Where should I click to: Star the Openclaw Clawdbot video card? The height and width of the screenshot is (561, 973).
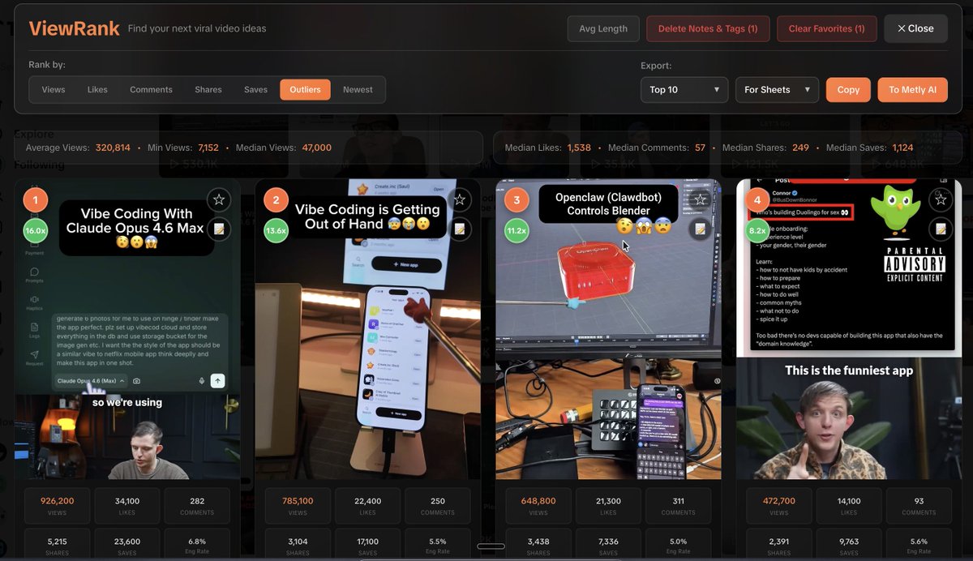[x=701, y=199]
